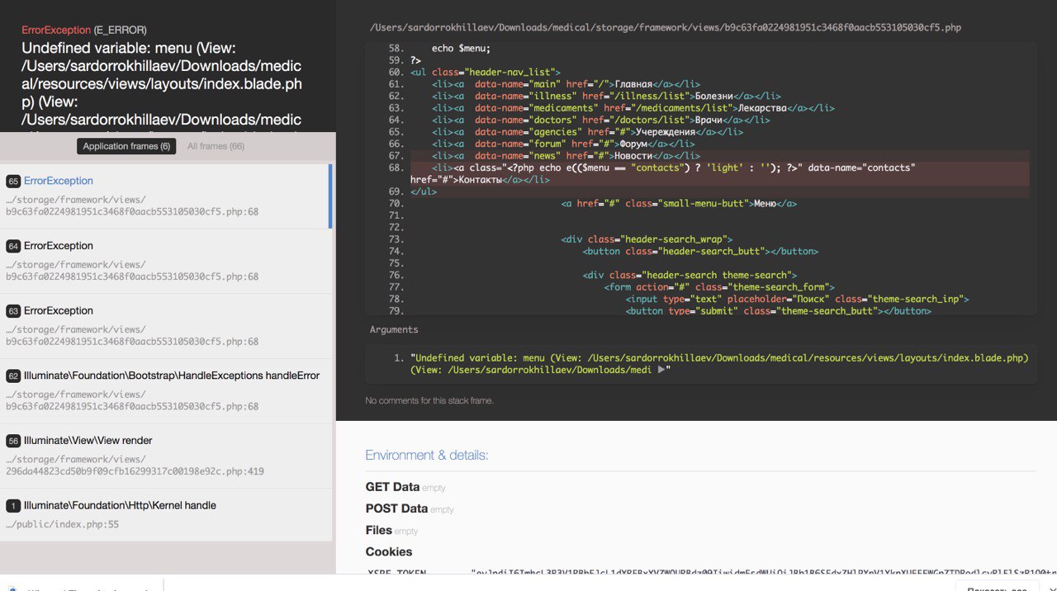Click the Cookies section label
This screenshot has width=1057, height=591.
389,551
